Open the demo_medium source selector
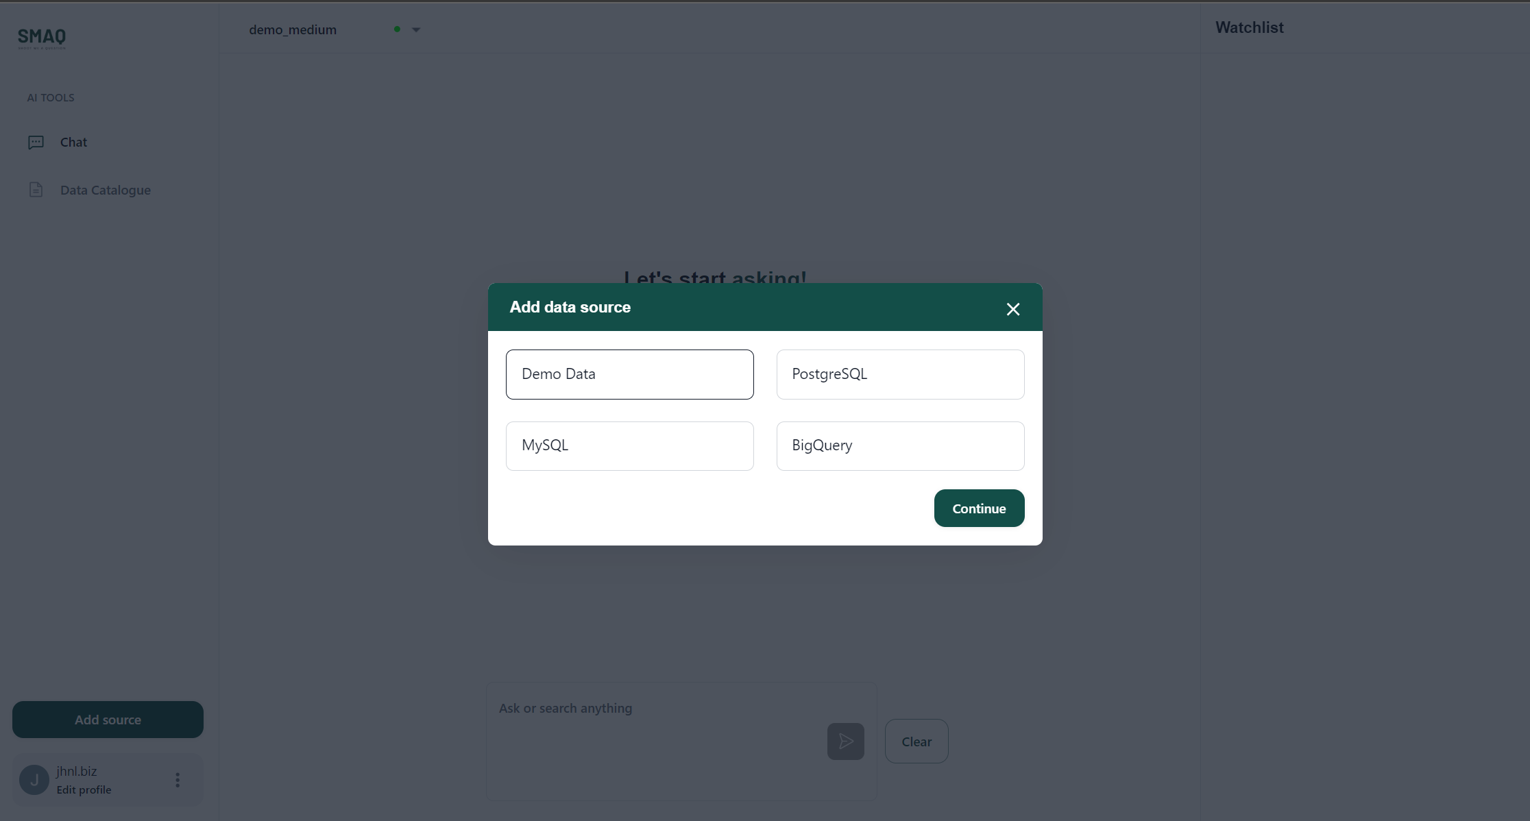Screen dimensions: 1530x821 tap(293, 30)
